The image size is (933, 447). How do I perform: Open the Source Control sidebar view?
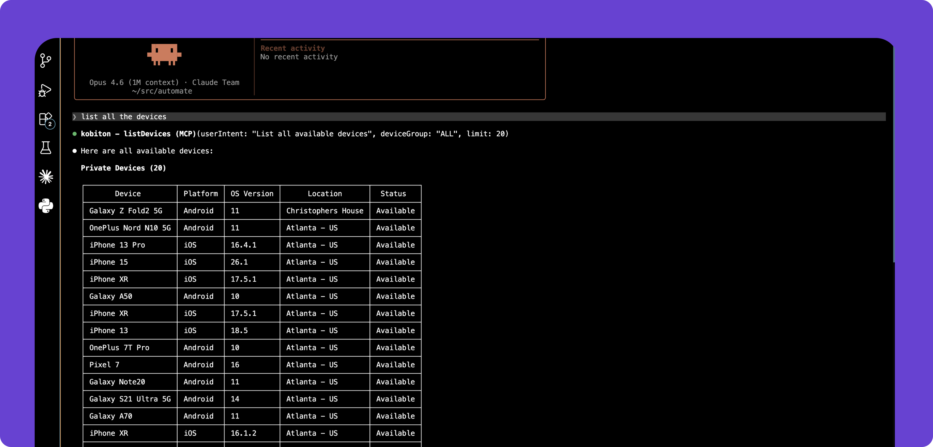tap(46, 60)
